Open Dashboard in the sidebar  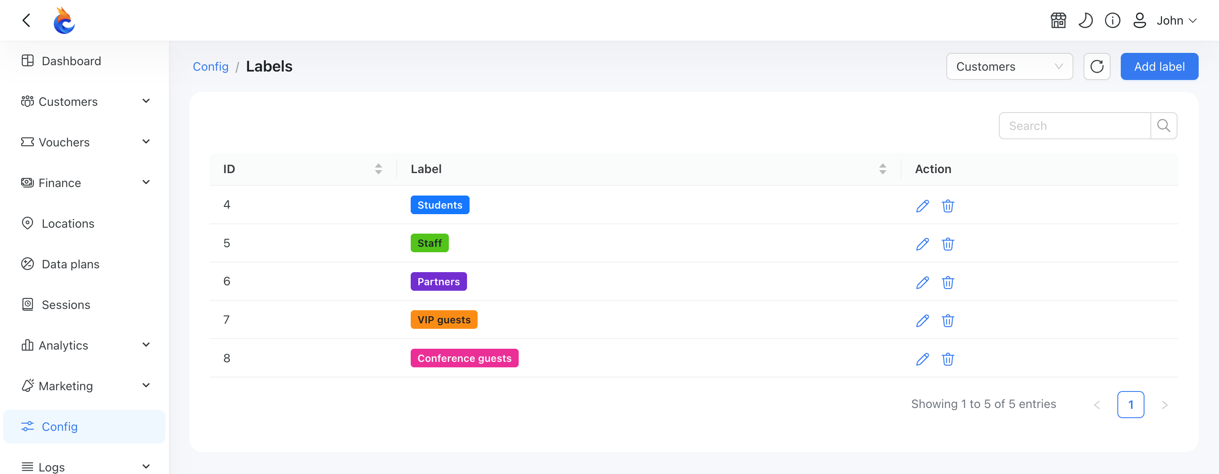[x=84, y=61]
